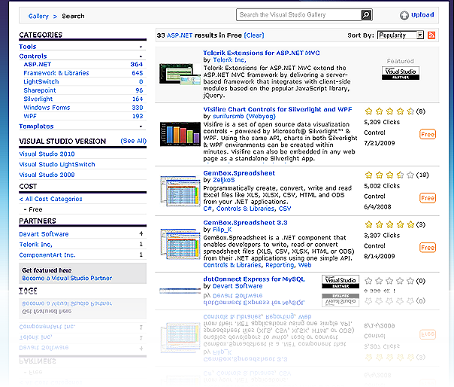This screenshot has height=387, width=454.
Task: Open dotConnect Express for MySQL title
Action: pos(254,279)
